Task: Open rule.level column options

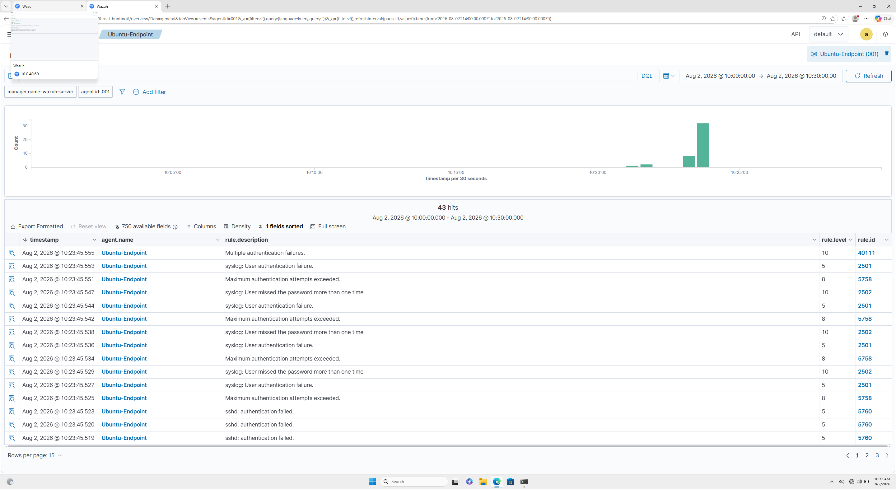Action: (x=851, y=240)
